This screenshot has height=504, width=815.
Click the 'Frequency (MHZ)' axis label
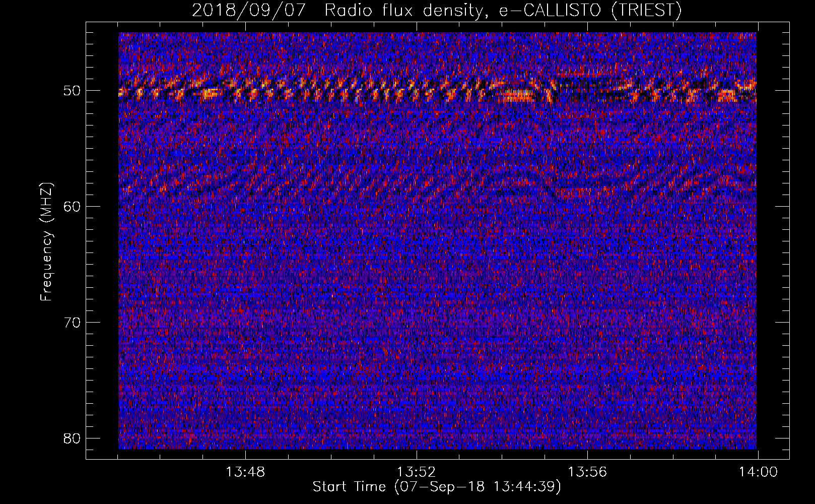tap(46, 242)
